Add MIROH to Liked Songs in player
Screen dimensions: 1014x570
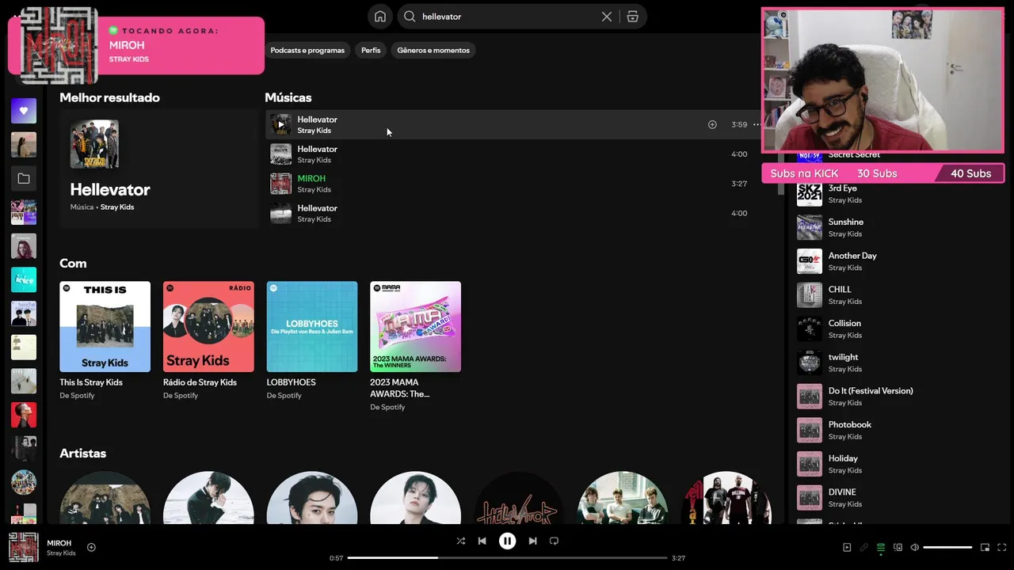(91, 547)
